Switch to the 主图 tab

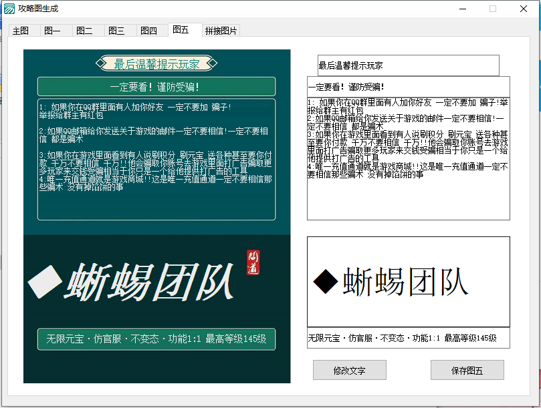(21, 31)
